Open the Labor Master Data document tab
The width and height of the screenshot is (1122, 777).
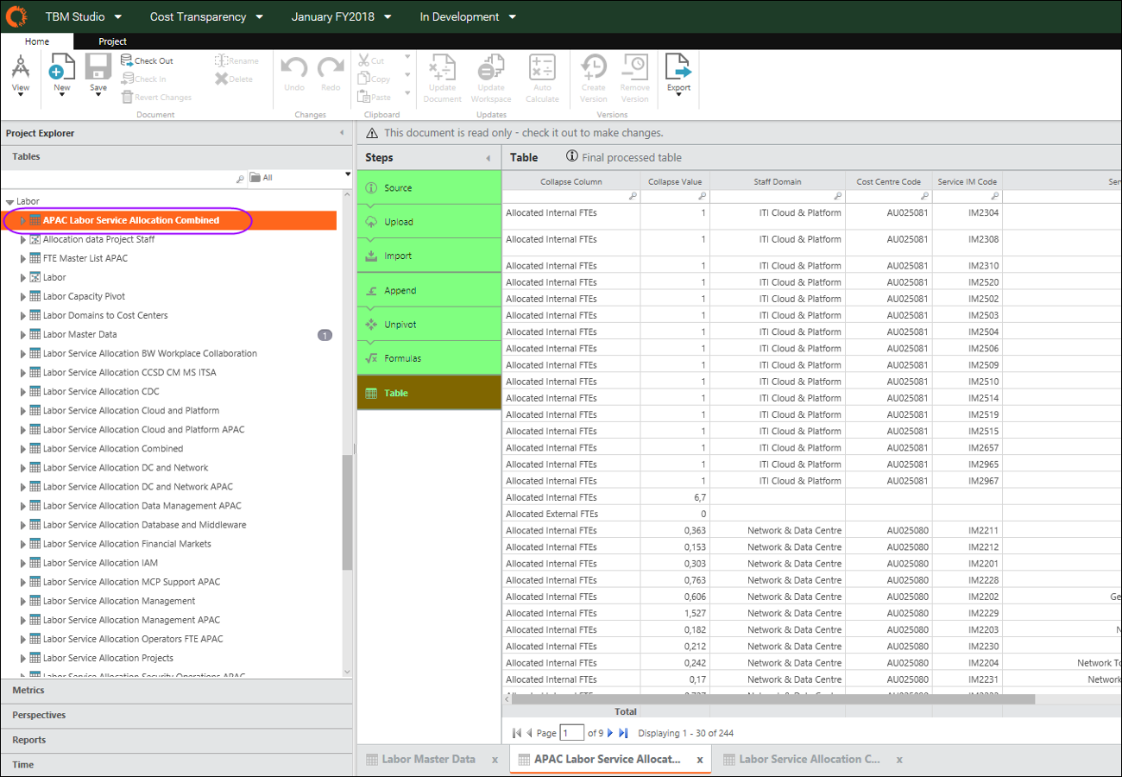coord(428,759)
